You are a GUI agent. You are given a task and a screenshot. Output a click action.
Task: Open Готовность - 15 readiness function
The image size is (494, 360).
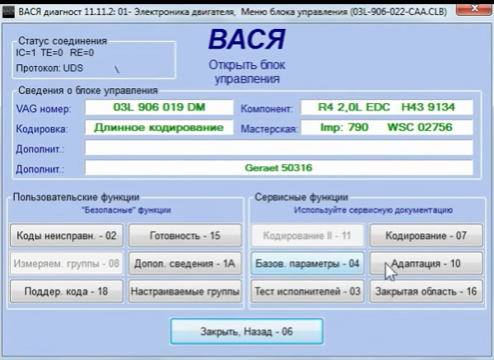(x=185, y=236)
